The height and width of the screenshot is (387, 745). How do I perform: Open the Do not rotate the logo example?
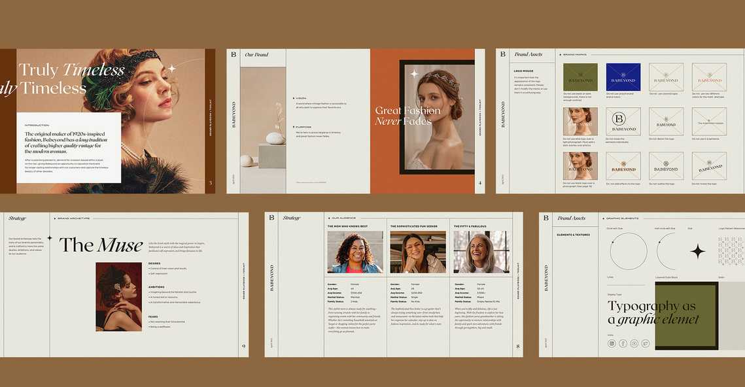tap(709, 166)
